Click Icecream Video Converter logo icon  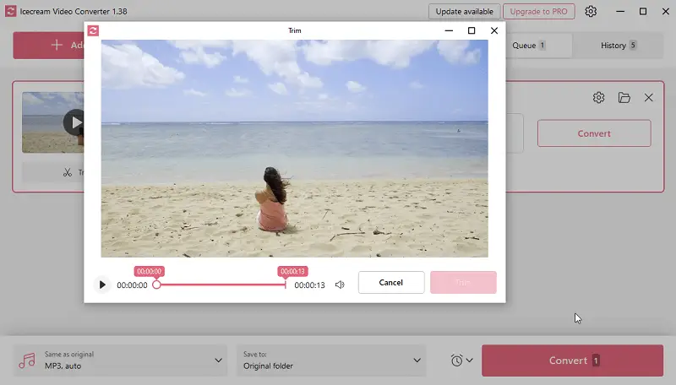pos(10,11)
